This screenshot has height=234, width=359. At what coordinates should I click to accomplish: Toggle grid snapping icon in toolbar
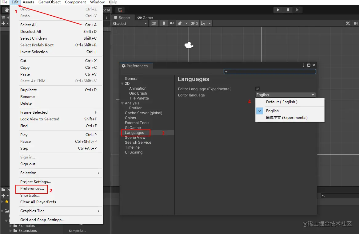pos(120,10)
